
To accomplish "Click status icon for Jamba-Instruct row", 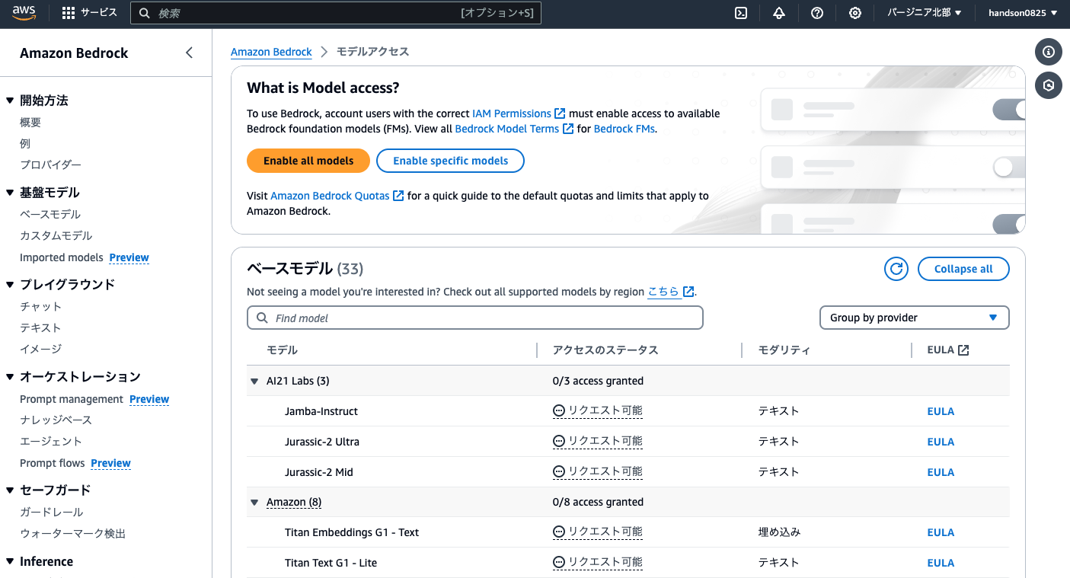I will pyautogui.click(x=559, y=410).
